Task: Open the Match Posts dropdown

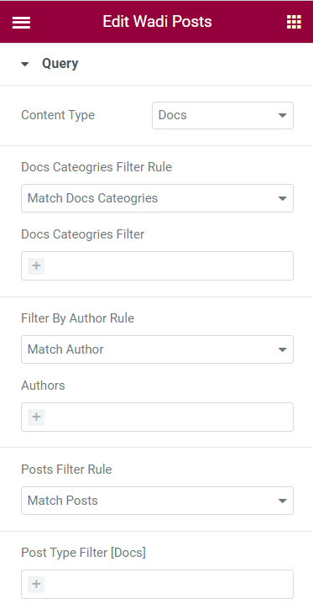Action: pyautogui.click(x=157, y=501)
